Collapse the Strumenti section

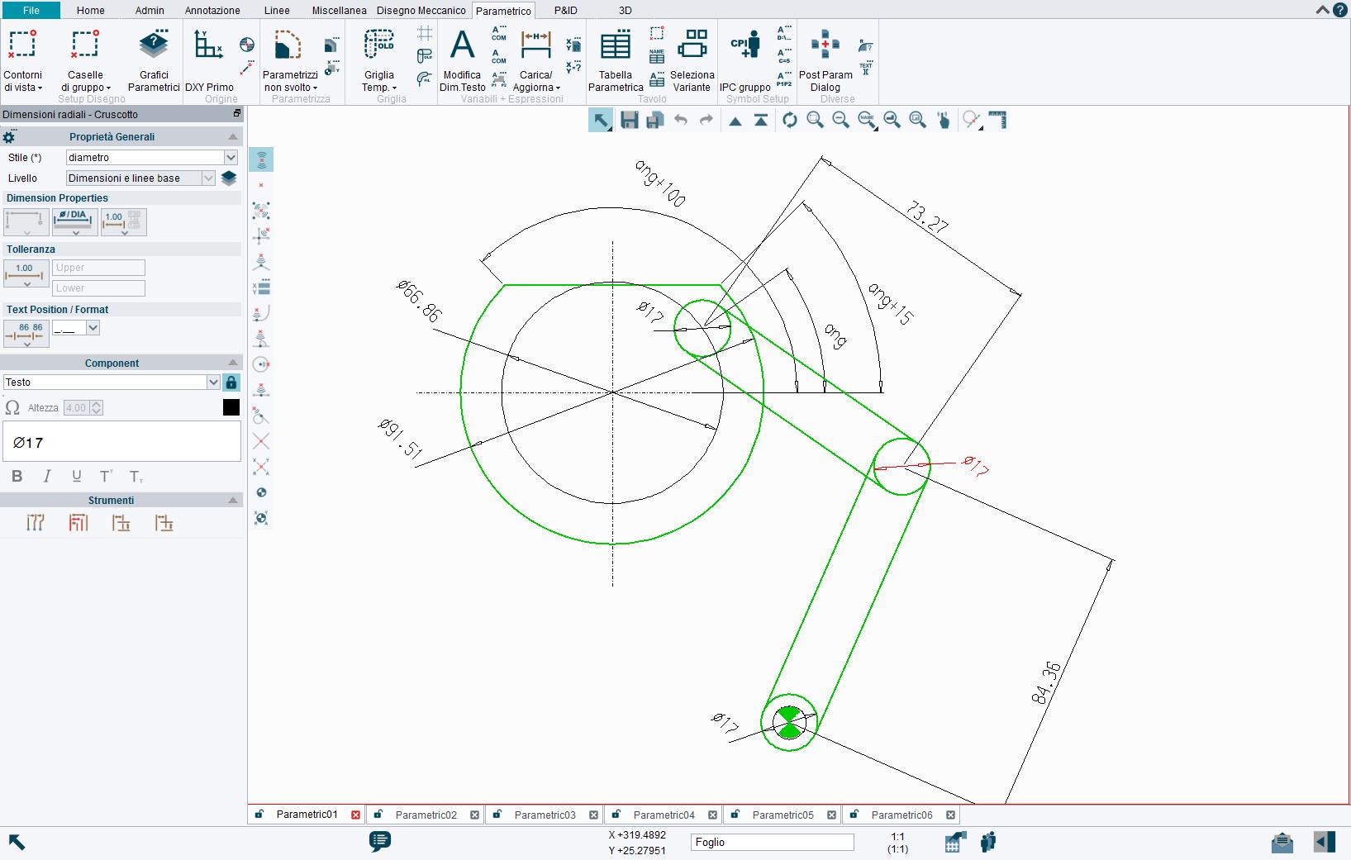[x=232, y=500]
